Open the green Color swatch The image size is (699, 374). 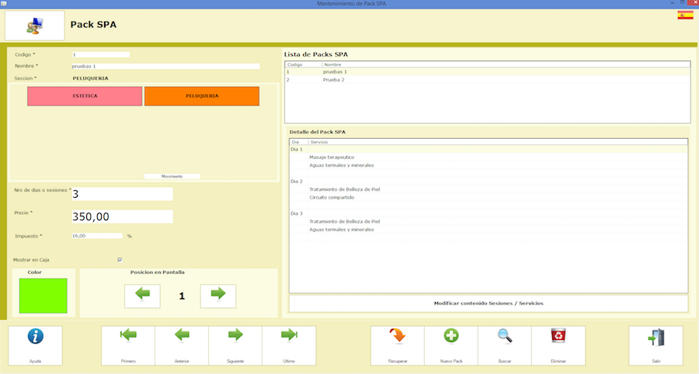click(x=43, y=296)
